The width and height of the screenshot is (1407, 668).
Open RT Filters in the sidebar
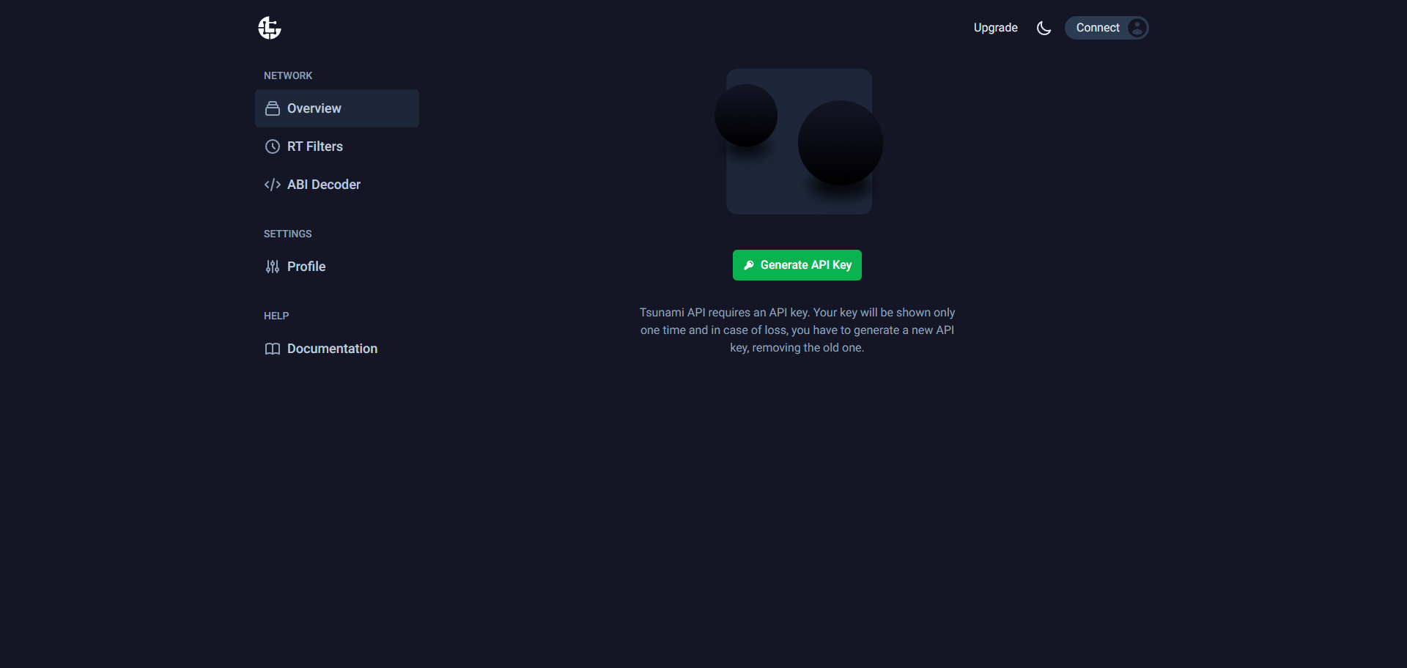pyautogui.click(x=337, y=146)
